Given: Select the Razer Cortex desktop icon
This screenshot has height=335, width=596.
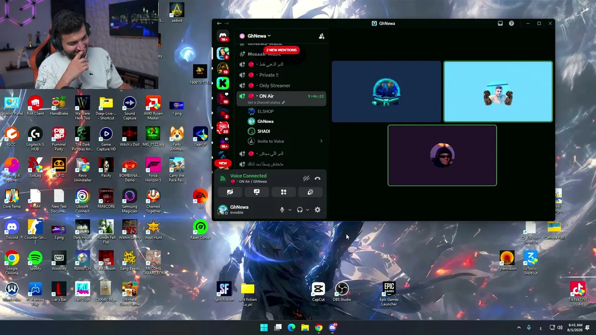Looking at the screenshot, I should 201,230.
